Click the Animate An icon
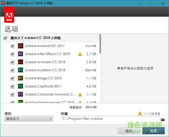The image size is (169, 137). tap(21, 62)
